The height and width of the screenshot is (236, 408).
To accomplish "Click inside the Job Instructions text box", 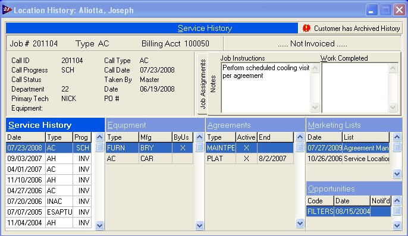I will 266,88.
